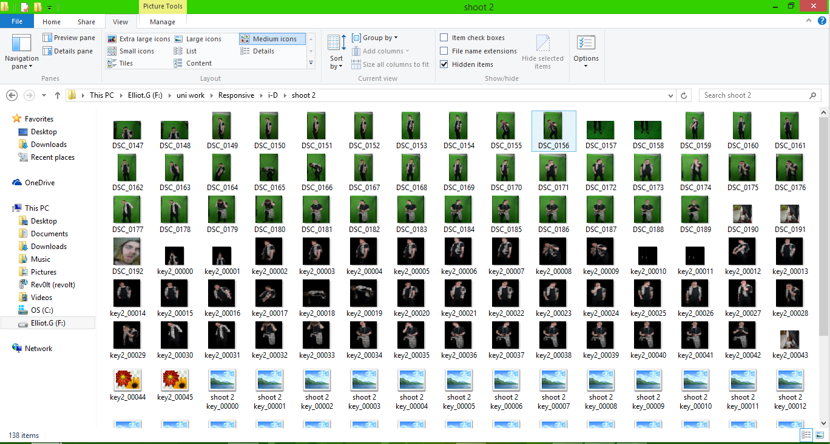Click Size all columns to fit

pos(390,64)
